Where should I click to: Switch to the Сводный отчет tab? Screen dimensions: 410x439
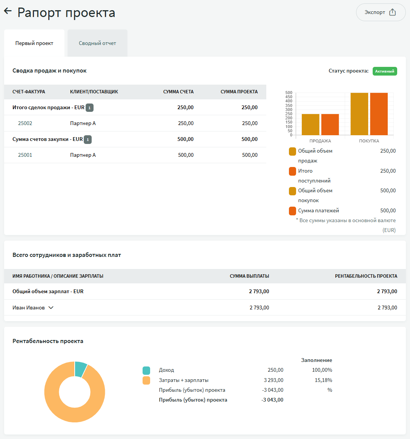pos(97,43)
